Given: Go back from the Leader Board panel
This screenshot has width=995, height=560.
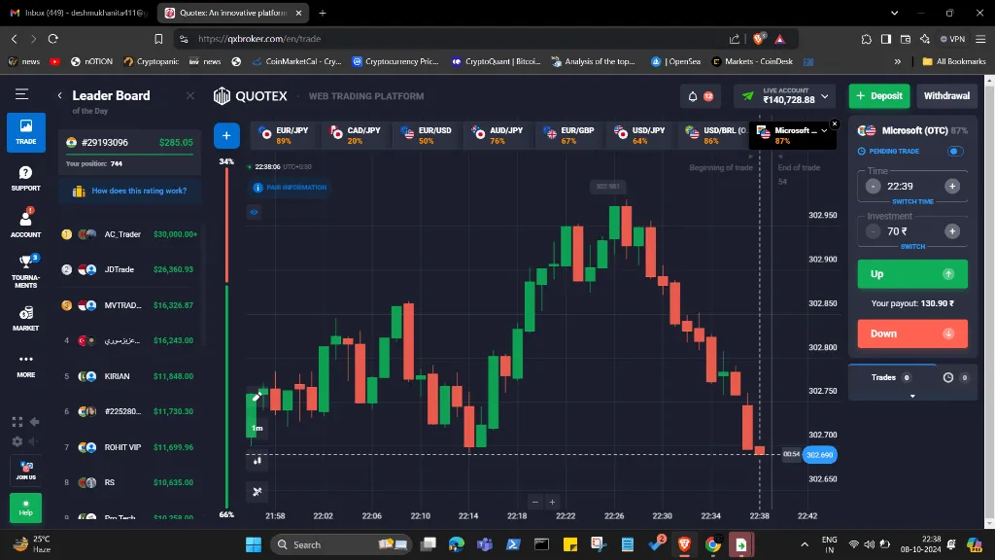Looking at the screenshot, I should coord(59,96).
